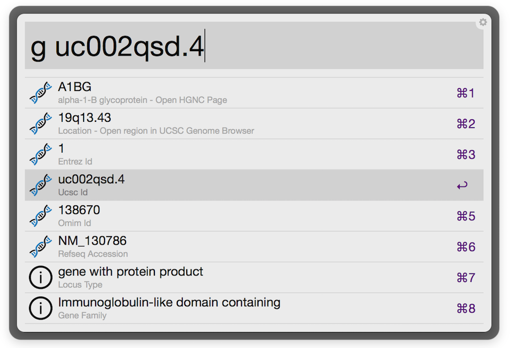
Task: Click the DNA icon beside A1BG
Action: (x=40, y=93)
